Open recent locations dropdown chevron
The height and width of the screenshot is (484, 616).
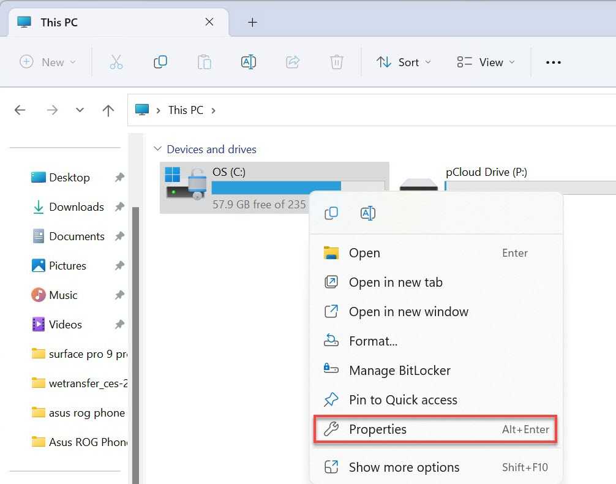point(80,110)
